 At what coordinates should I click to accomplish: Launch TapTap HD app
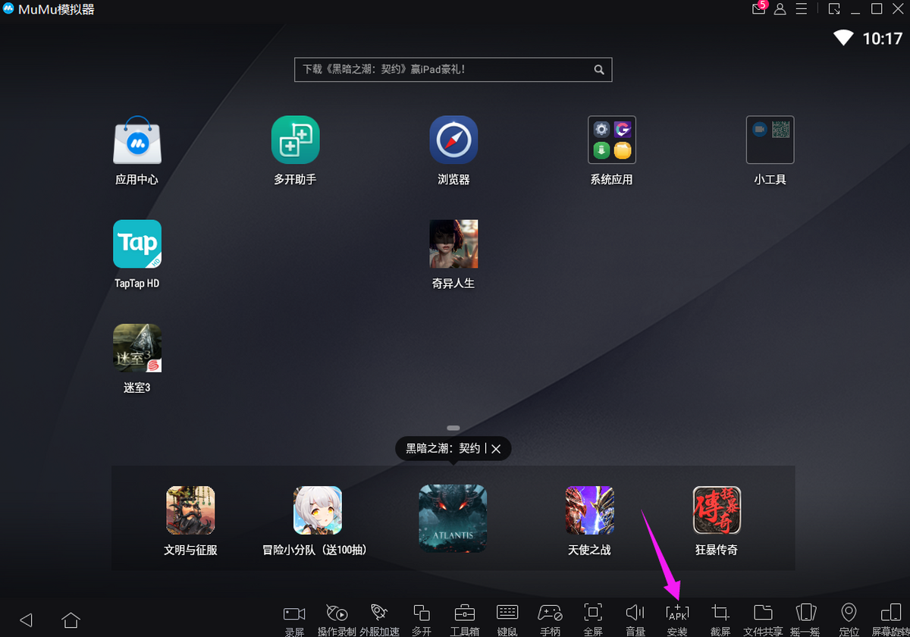coord(137,244)
